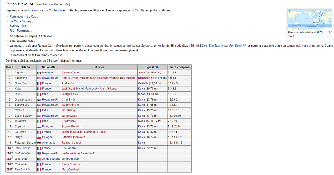
Task: Click the Polish flag in Copernicus row
Action: coord(39,127)
